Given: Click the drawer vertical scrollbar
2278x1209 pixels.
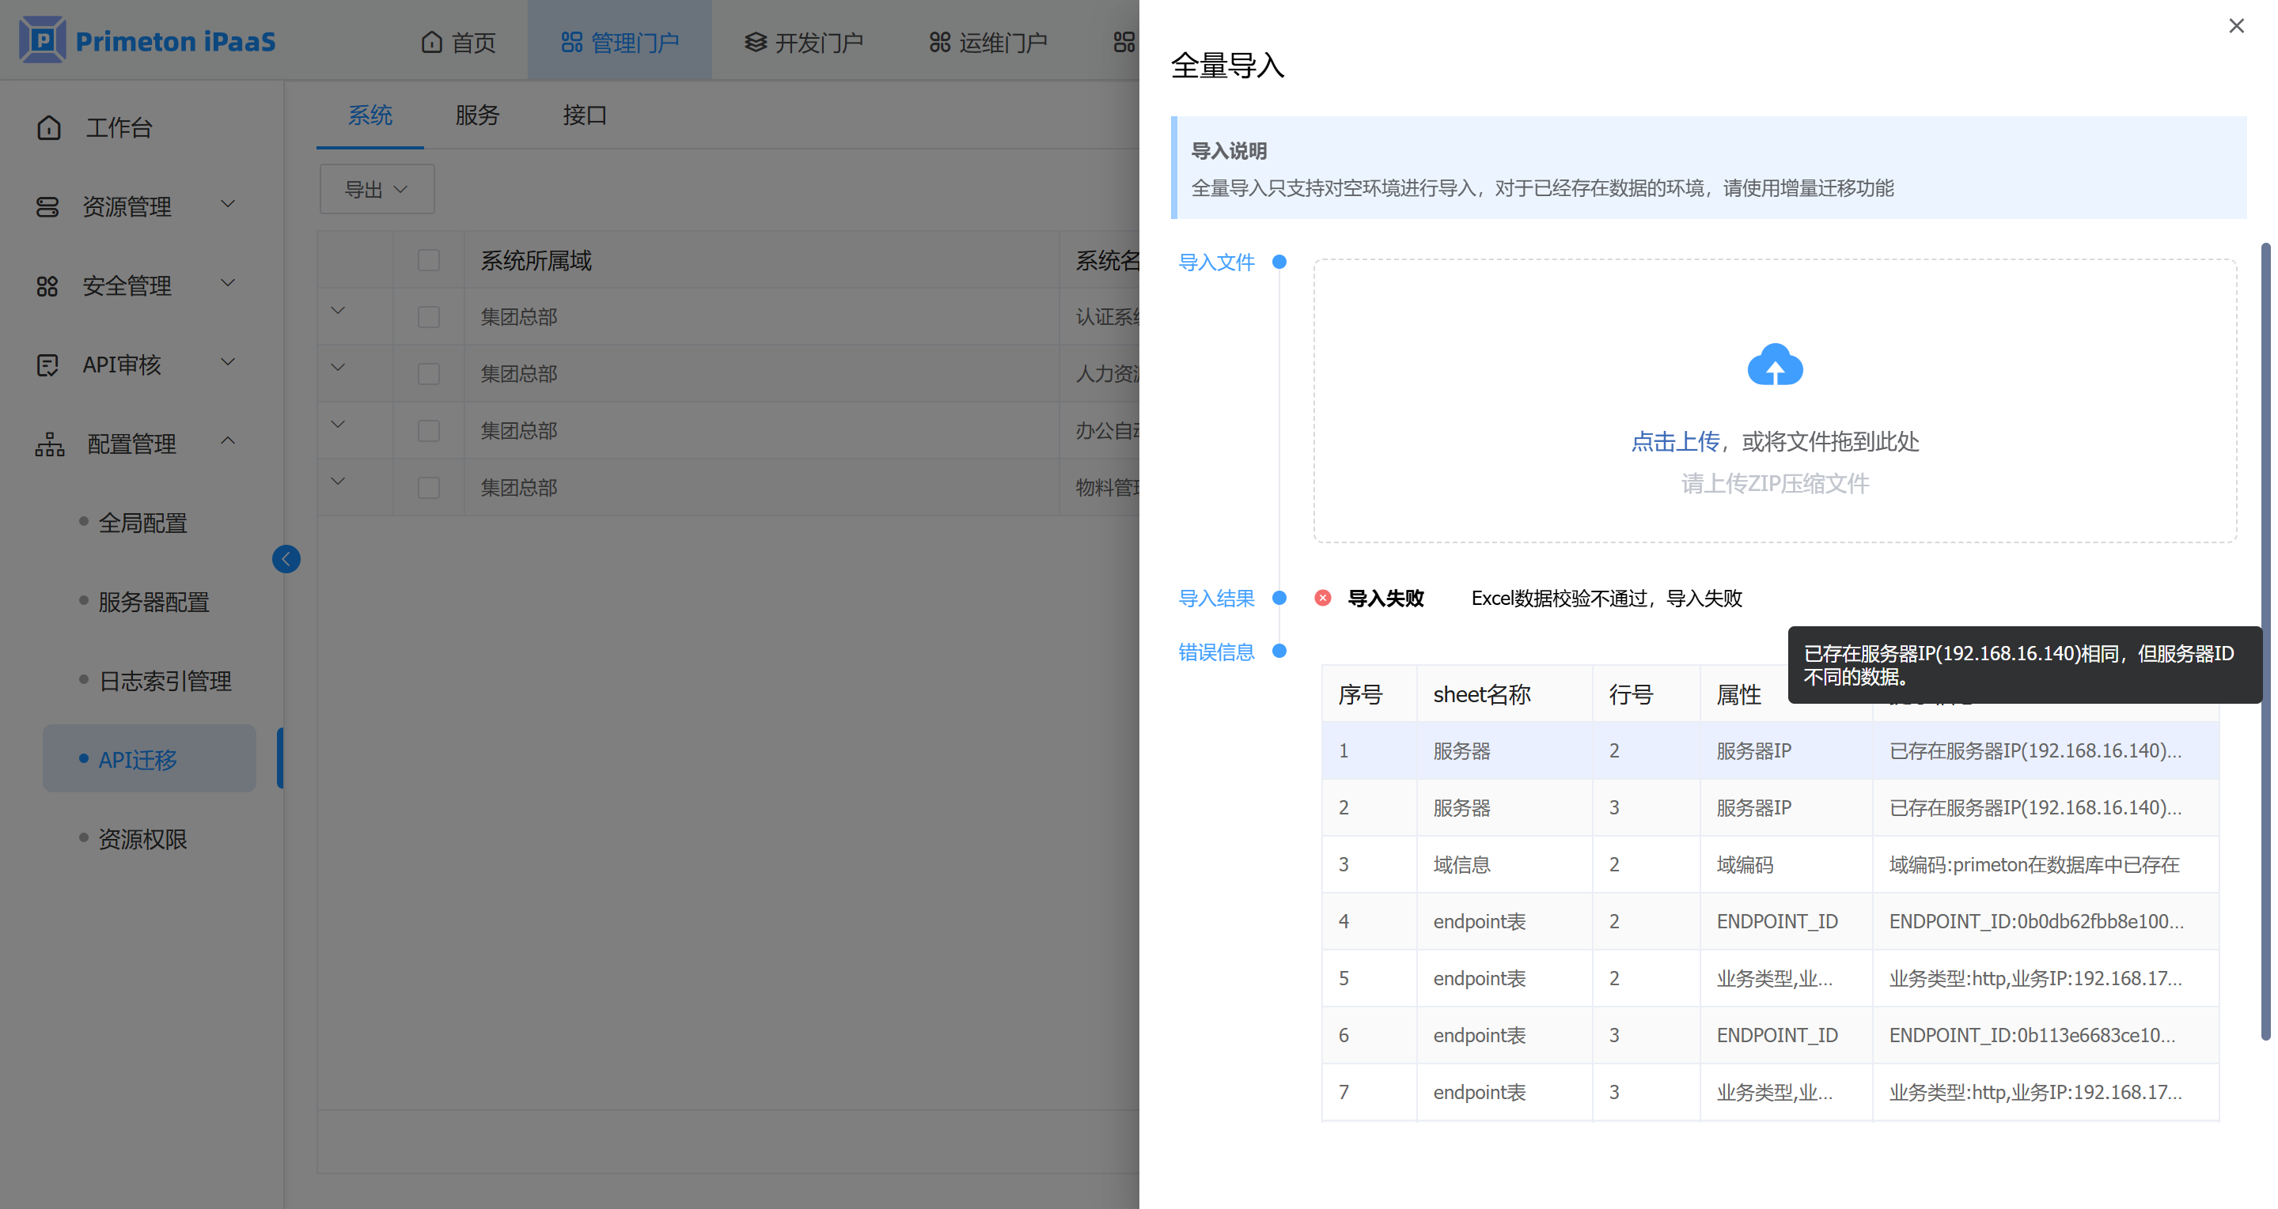Looking at the screenshot, I should (2265, 640).
